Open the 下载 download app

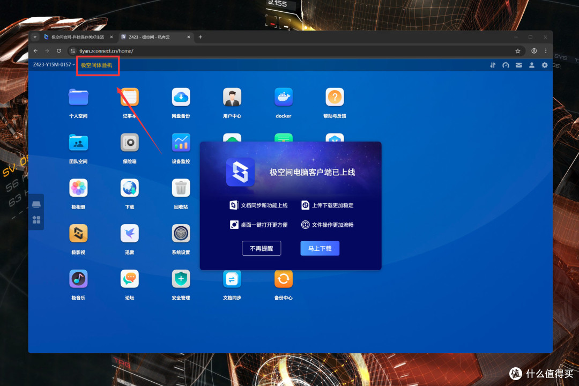pos(130,188)
